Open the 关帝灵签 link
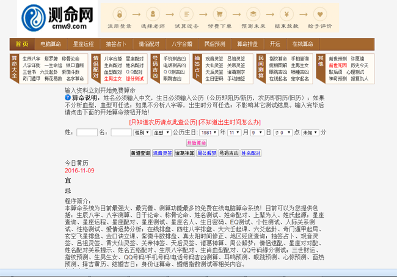Viewport: 397px width, 277px height. [x=236, y=65]
